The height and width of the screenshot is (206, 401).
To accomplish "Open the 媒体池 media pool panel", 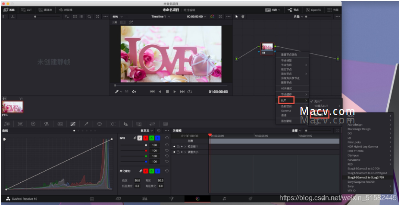I will point(45,10).
